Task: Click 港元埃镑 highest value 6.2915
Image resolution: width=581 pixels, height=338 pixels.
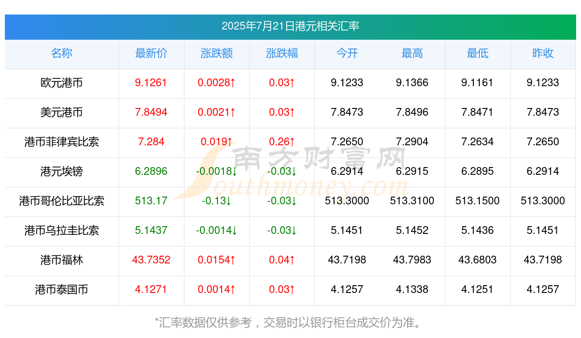Action: coord(412,171)
